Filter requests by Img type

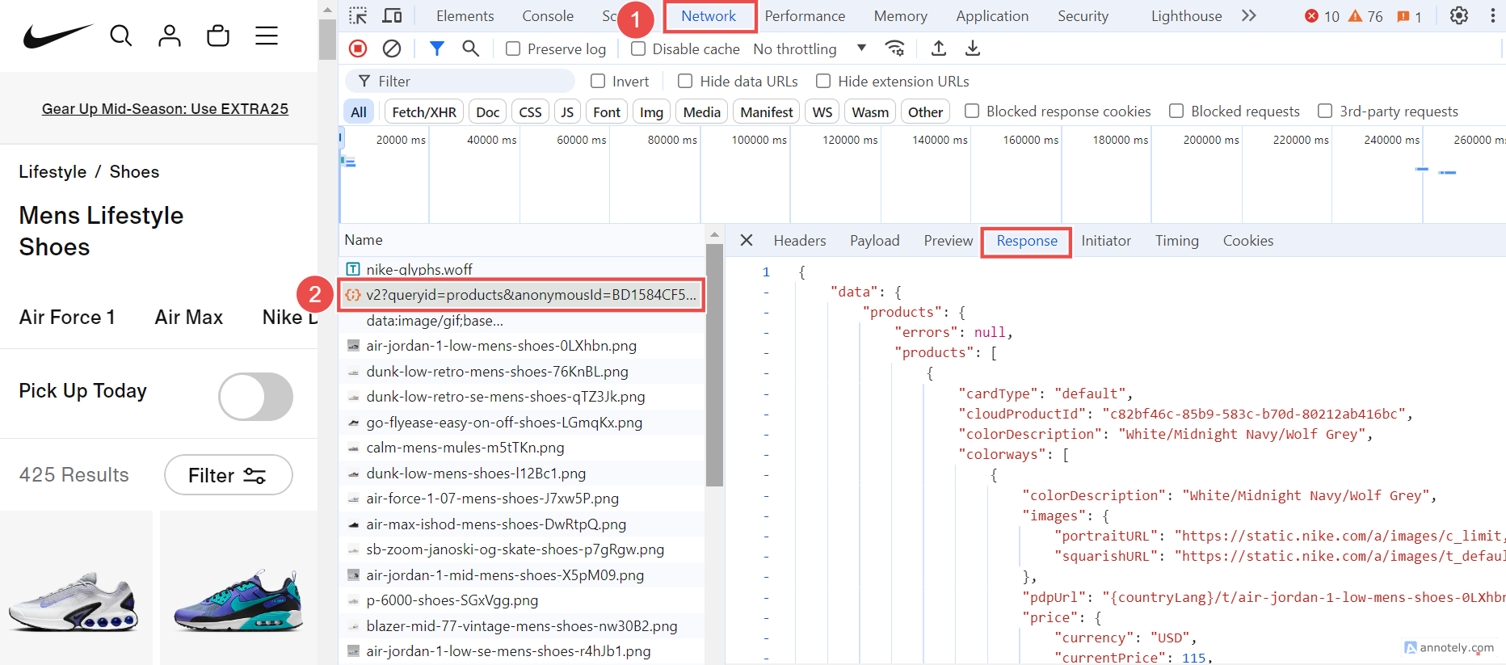[651, 112]
